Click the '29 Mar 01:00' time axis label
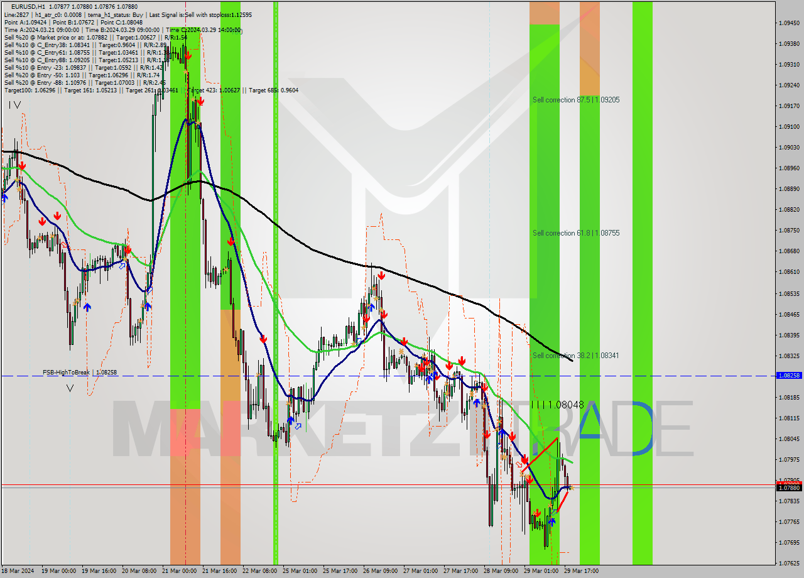This screenshot has height=578, width=804. click(x=541, y=571)
